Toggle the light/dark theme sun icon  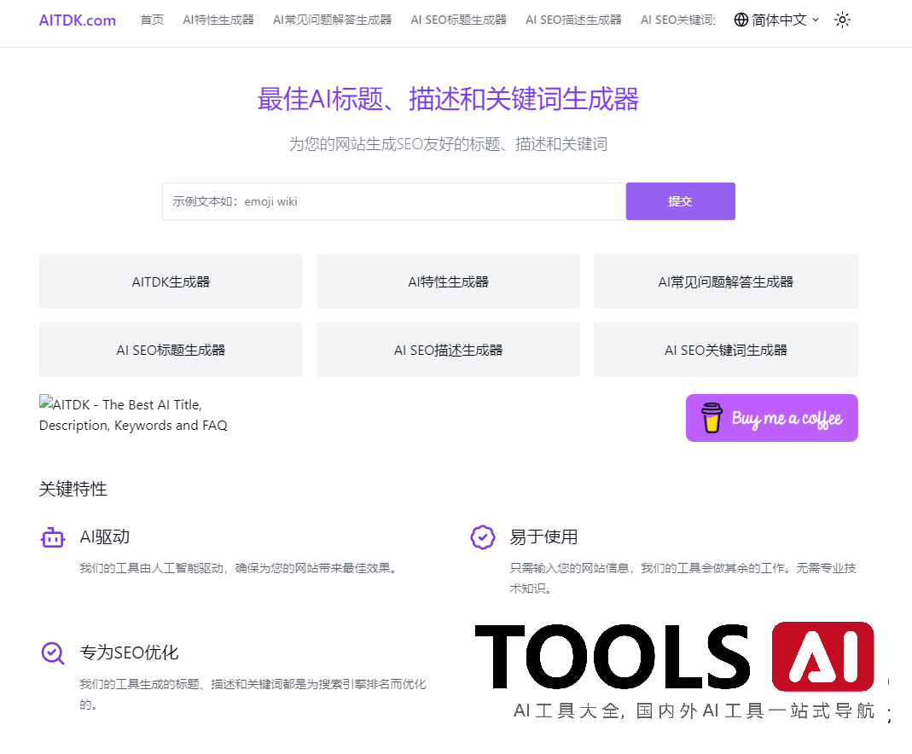pos(842,20)
